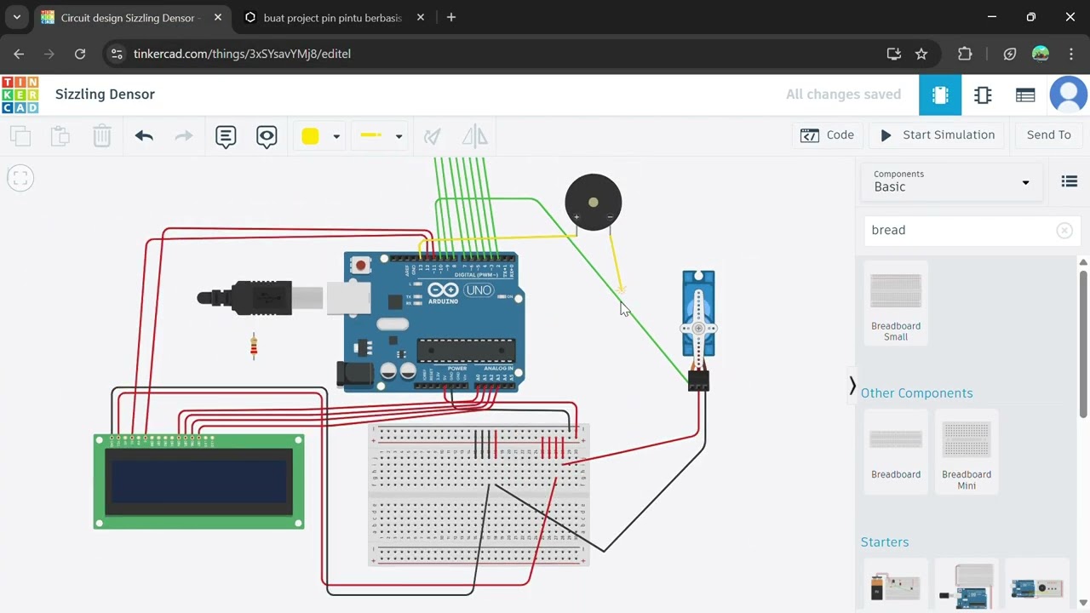Toggle notes visibility eye icon
Image resolution: width=1090 pixels, height=613 pixels.
pos(267,136)
